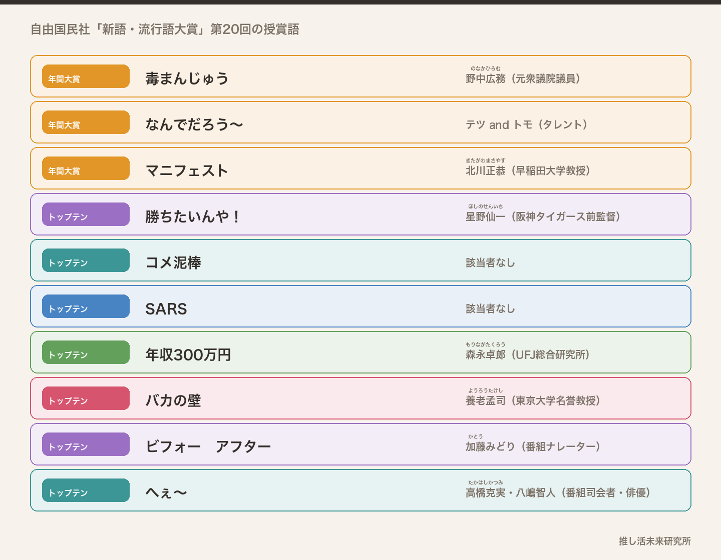Click the トップテン badge beside へぇ〜
721x560 pixels.
click(86, 490)
